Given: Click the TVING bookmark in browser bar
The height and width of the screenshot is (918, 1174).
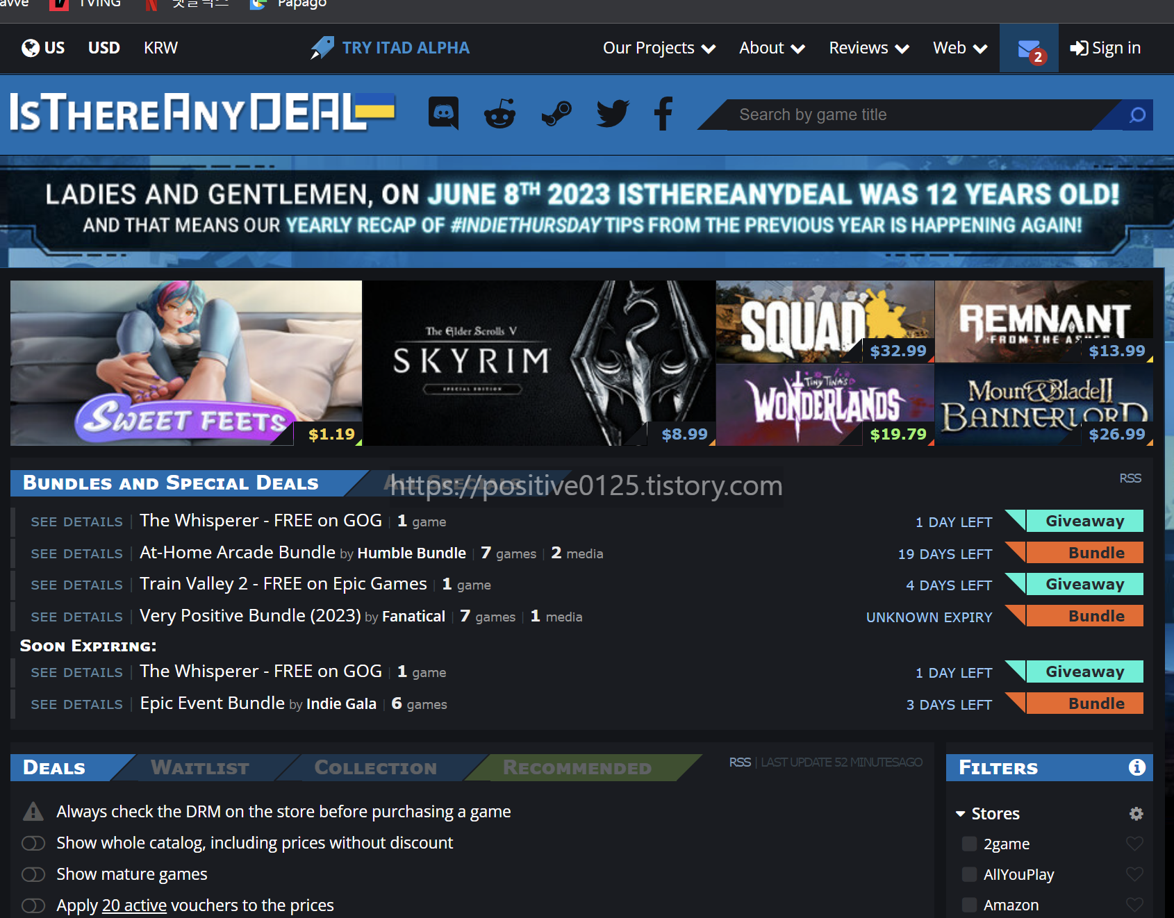Looking at the screenshot, I should pos(87,4).
